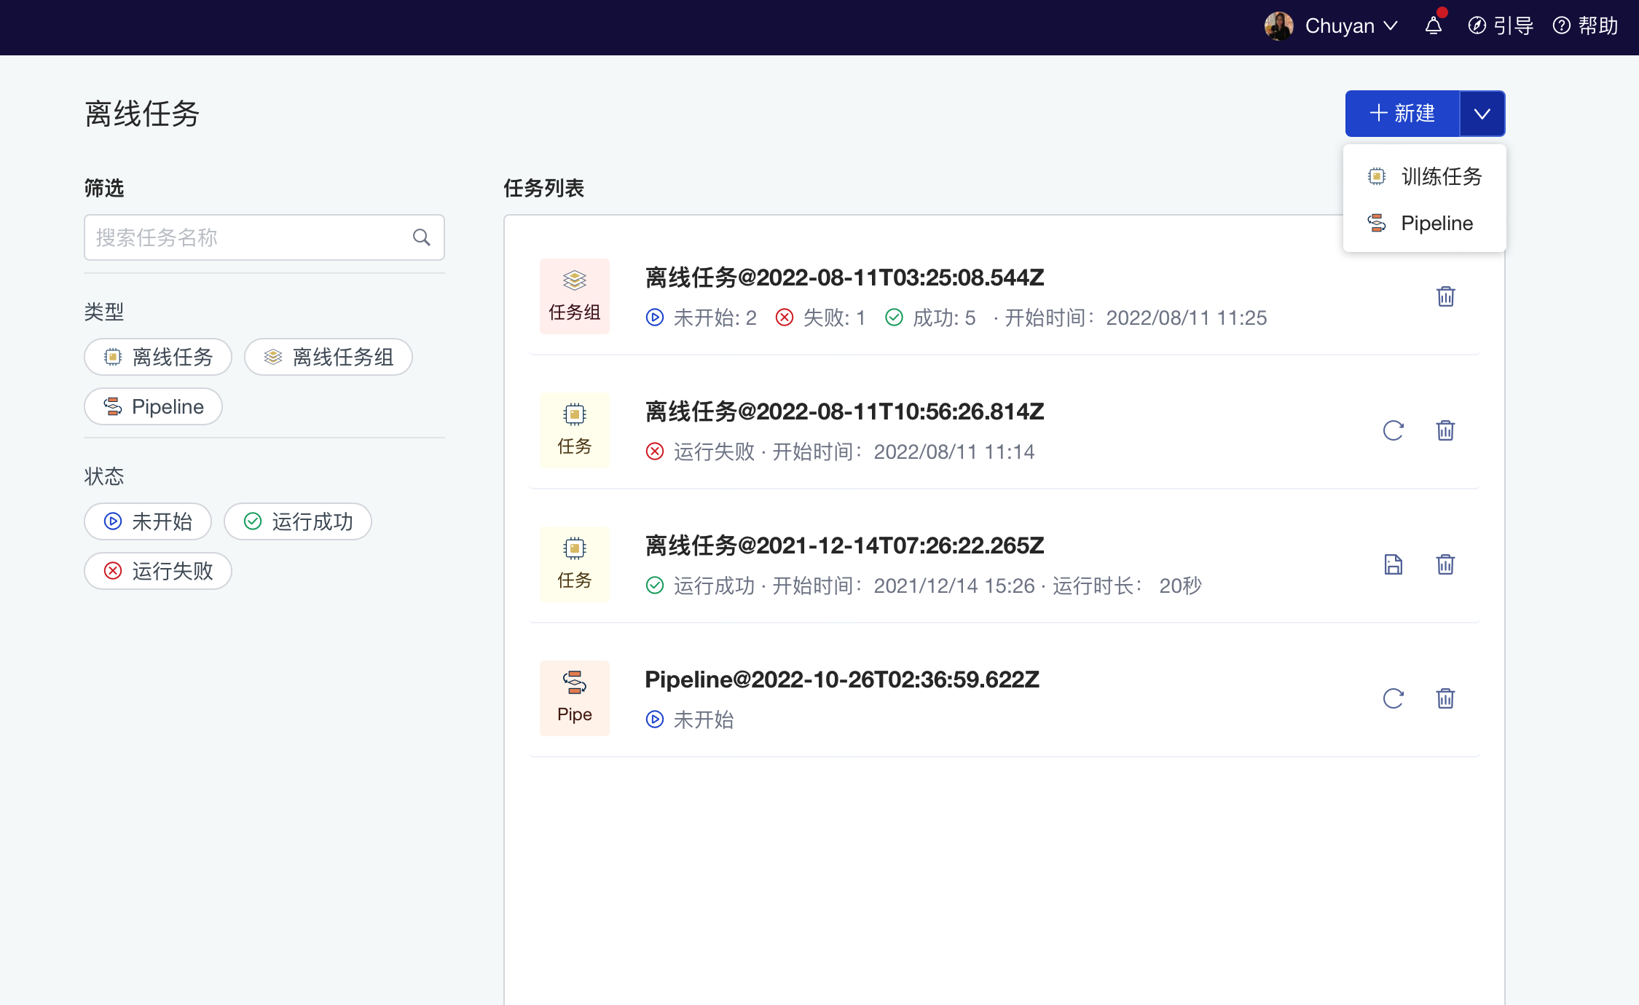Toggle the 离线任务 type filter
This screenshot has height=1005, width=1639.
158,357
